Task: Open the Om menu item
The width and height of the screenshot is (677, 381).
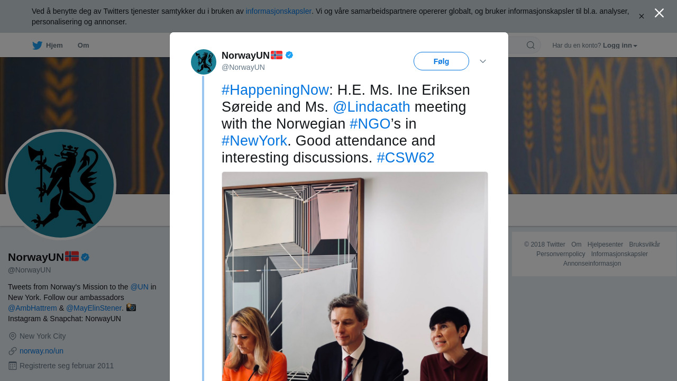Action: point(84,46)
